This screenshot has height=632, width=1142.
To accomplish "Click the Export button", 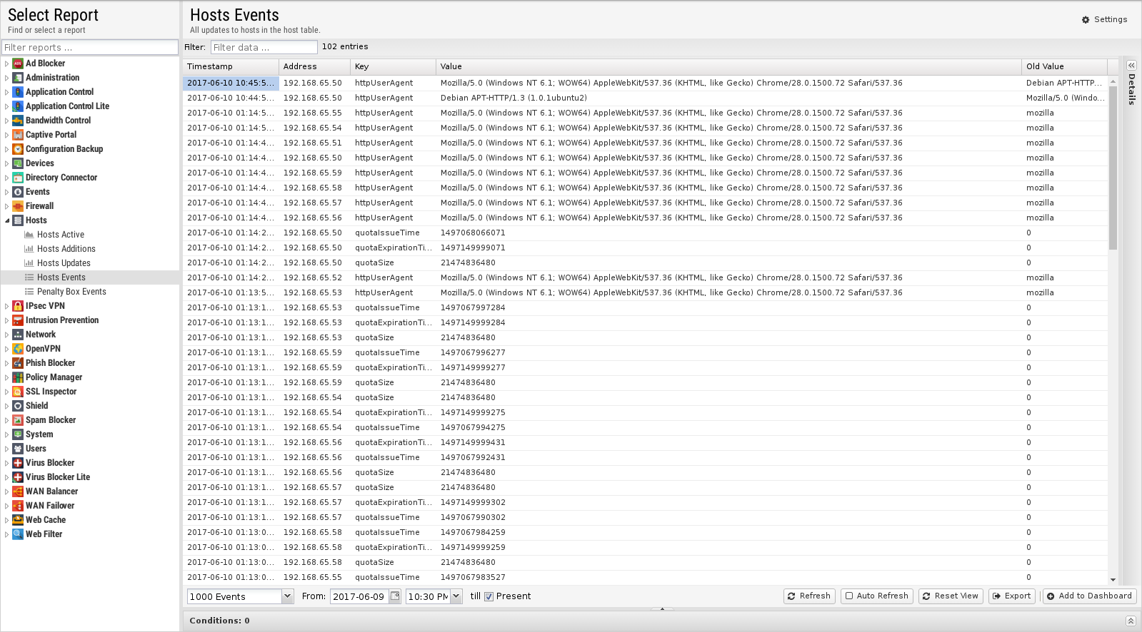I will (x=1012, y=596).
